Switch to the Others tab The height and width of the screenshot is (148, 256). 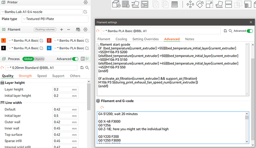point(75,76)
